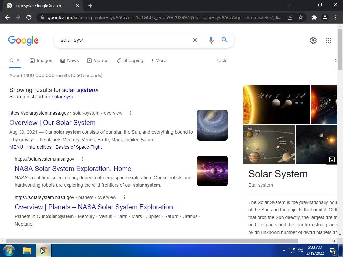Switch to the News tab
Viewport: 343px width, 257px height.
(x=70, y=61)
